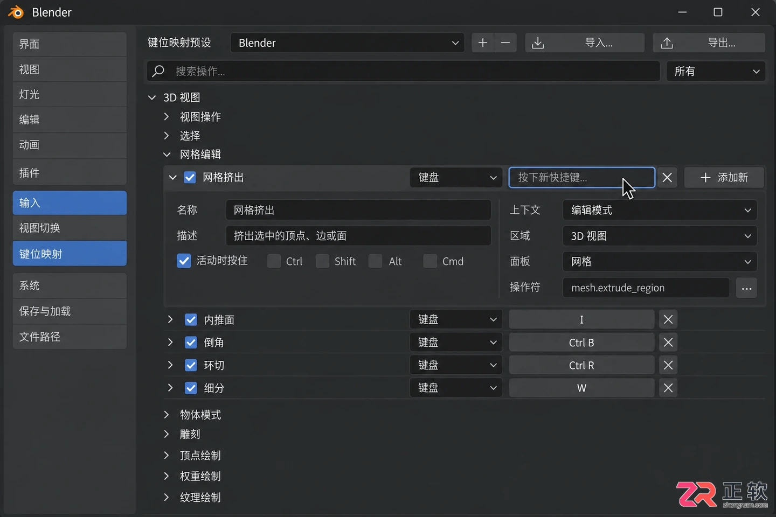
Task: Expand the 选择 section
Action: point(167,135)
